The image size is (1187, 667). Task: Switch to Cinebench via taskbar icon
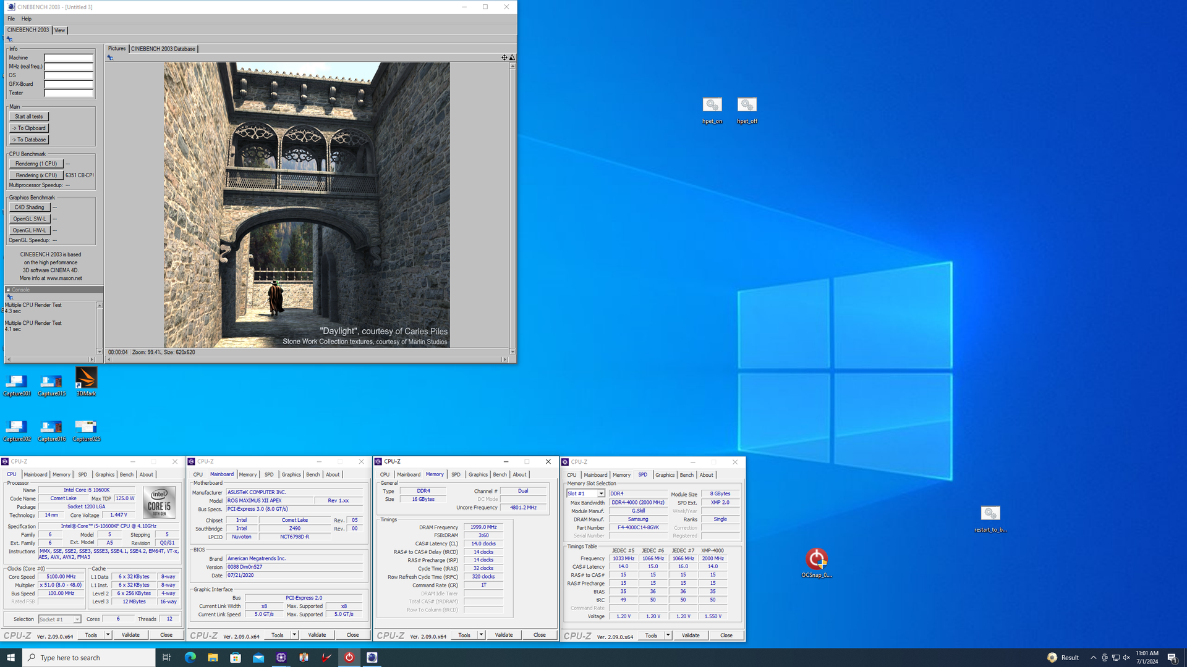point(372,658)
